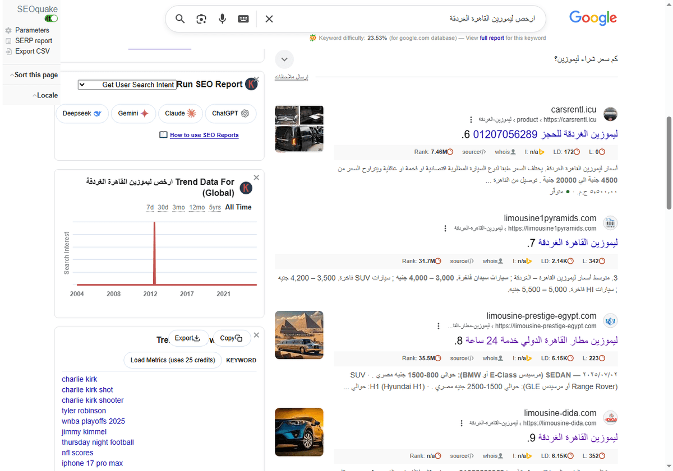
Task: Clear the search query with X
Action: (x=269, y=18)
